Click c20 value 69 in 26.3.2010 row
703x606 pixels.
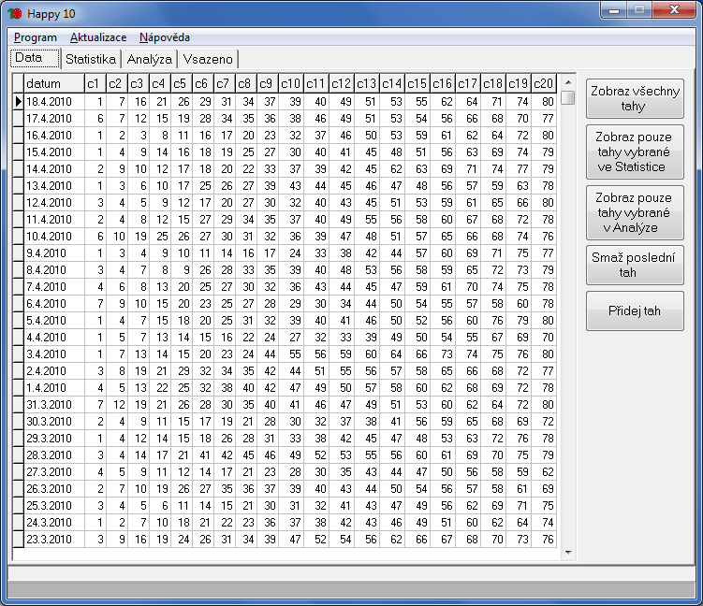click(544, 489)
